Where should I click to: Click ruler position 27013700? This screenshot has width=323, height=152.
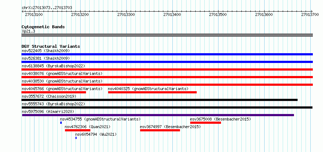pos(310,14)
